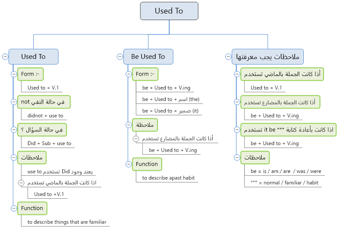Select 'Did + Sub + use to' subtopic
This screenshot has height=228, width=338.
[50, 143]
